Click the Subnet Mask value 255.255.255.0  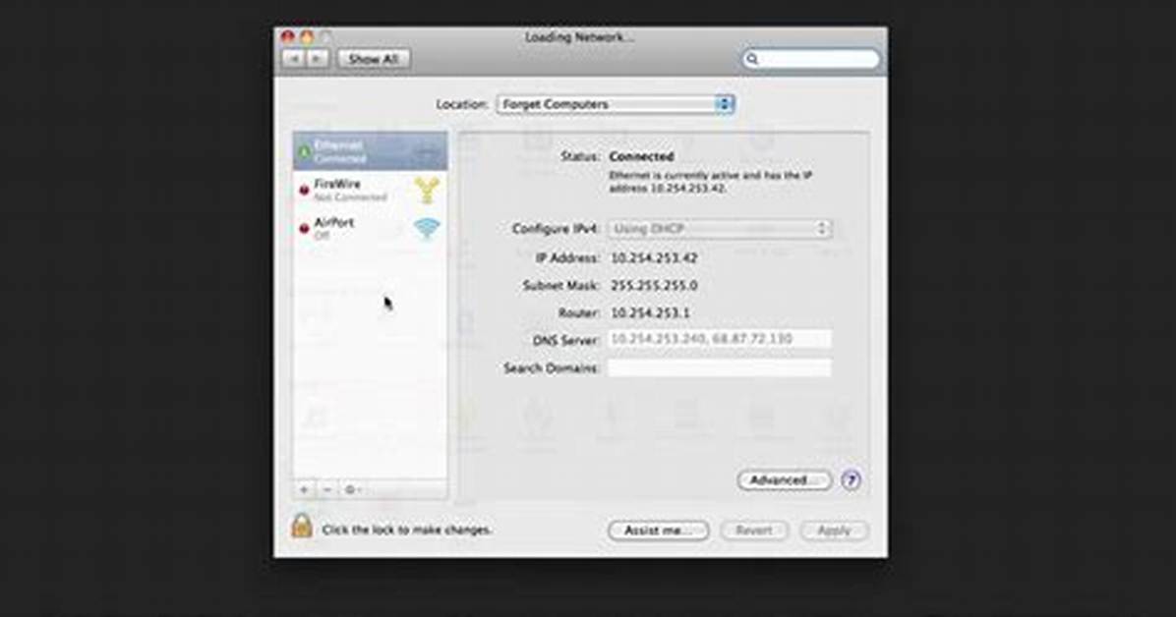(654, 286)
